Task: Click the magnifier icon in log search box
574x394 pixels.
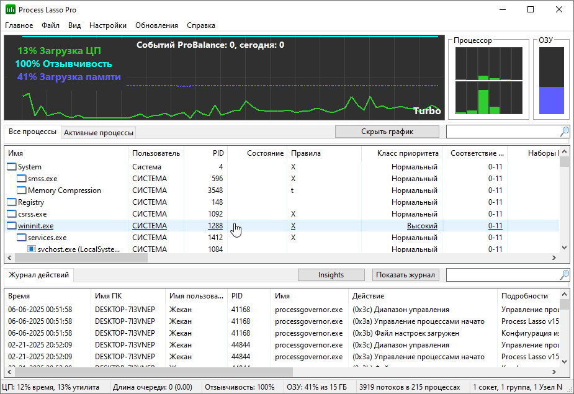Action: pyautogui.click(x=565, y=275)
